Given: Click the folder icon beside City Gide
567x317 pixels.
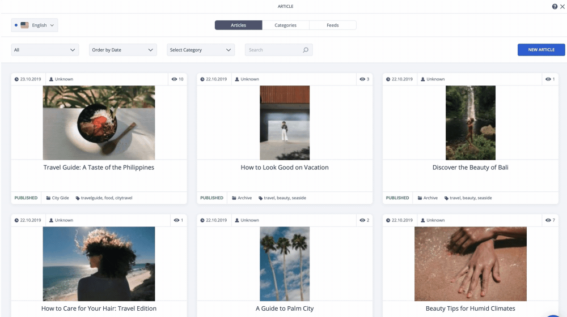Looking at the screenshot, I should tap(48, 198).
